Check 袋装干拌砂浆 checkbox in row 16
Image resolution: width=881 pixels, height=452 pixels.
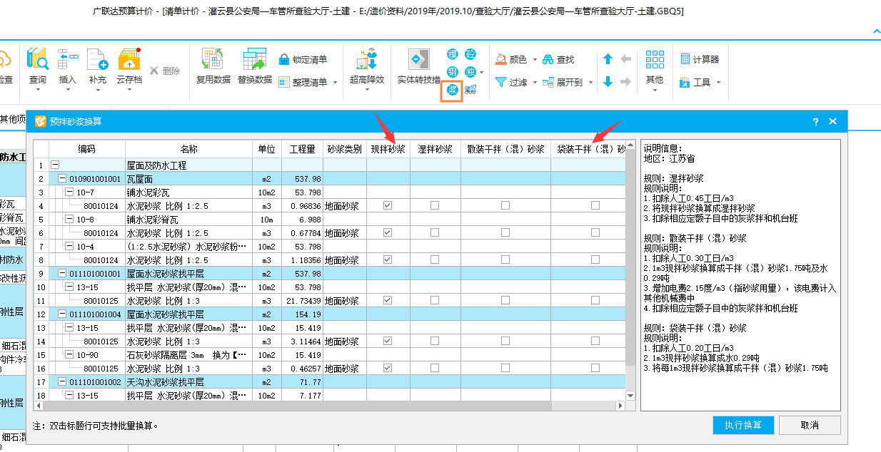click(595, 369)
